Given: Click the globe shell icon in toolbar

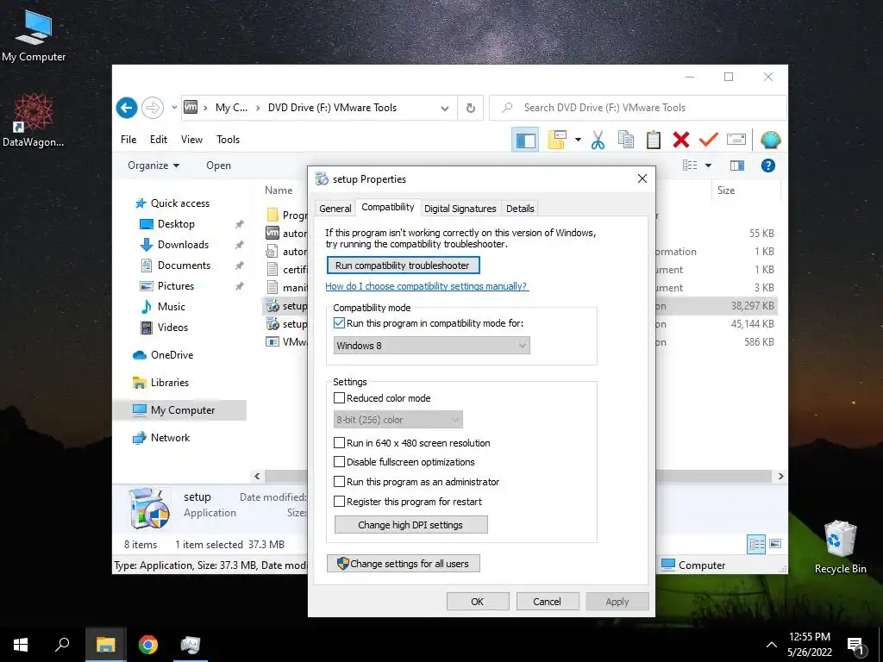Looking at the screenshot, I should pyautogui.click(x=770, y=140).
